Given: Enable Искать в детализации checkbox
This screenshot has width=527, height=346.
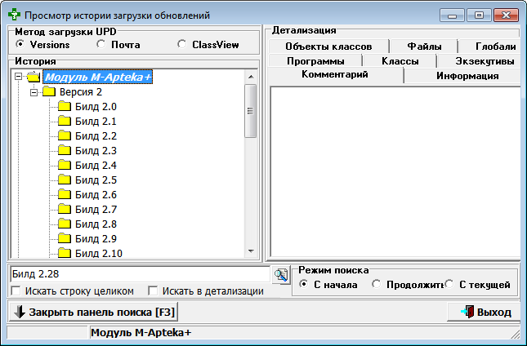Looking at the screenshot, I should [152, 291].
